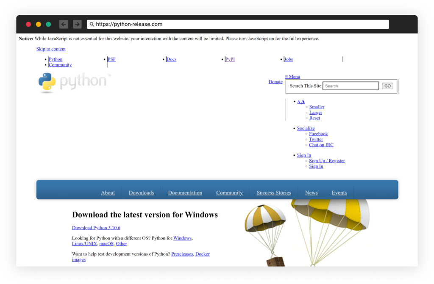Click the nested Sign In sub-link
Screen dimensions: 434x284
pos(316,166)
